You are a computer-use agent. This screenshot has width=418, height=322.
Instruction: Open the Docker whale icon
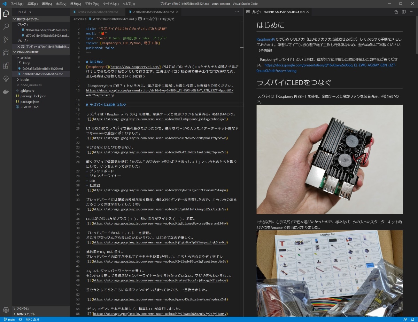[x=6, y=92]
